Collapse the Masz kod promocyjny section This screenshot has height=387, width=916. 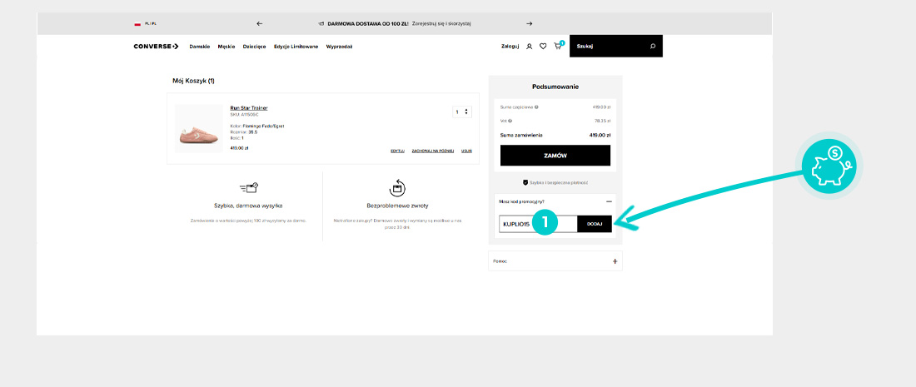pos(609,201)
